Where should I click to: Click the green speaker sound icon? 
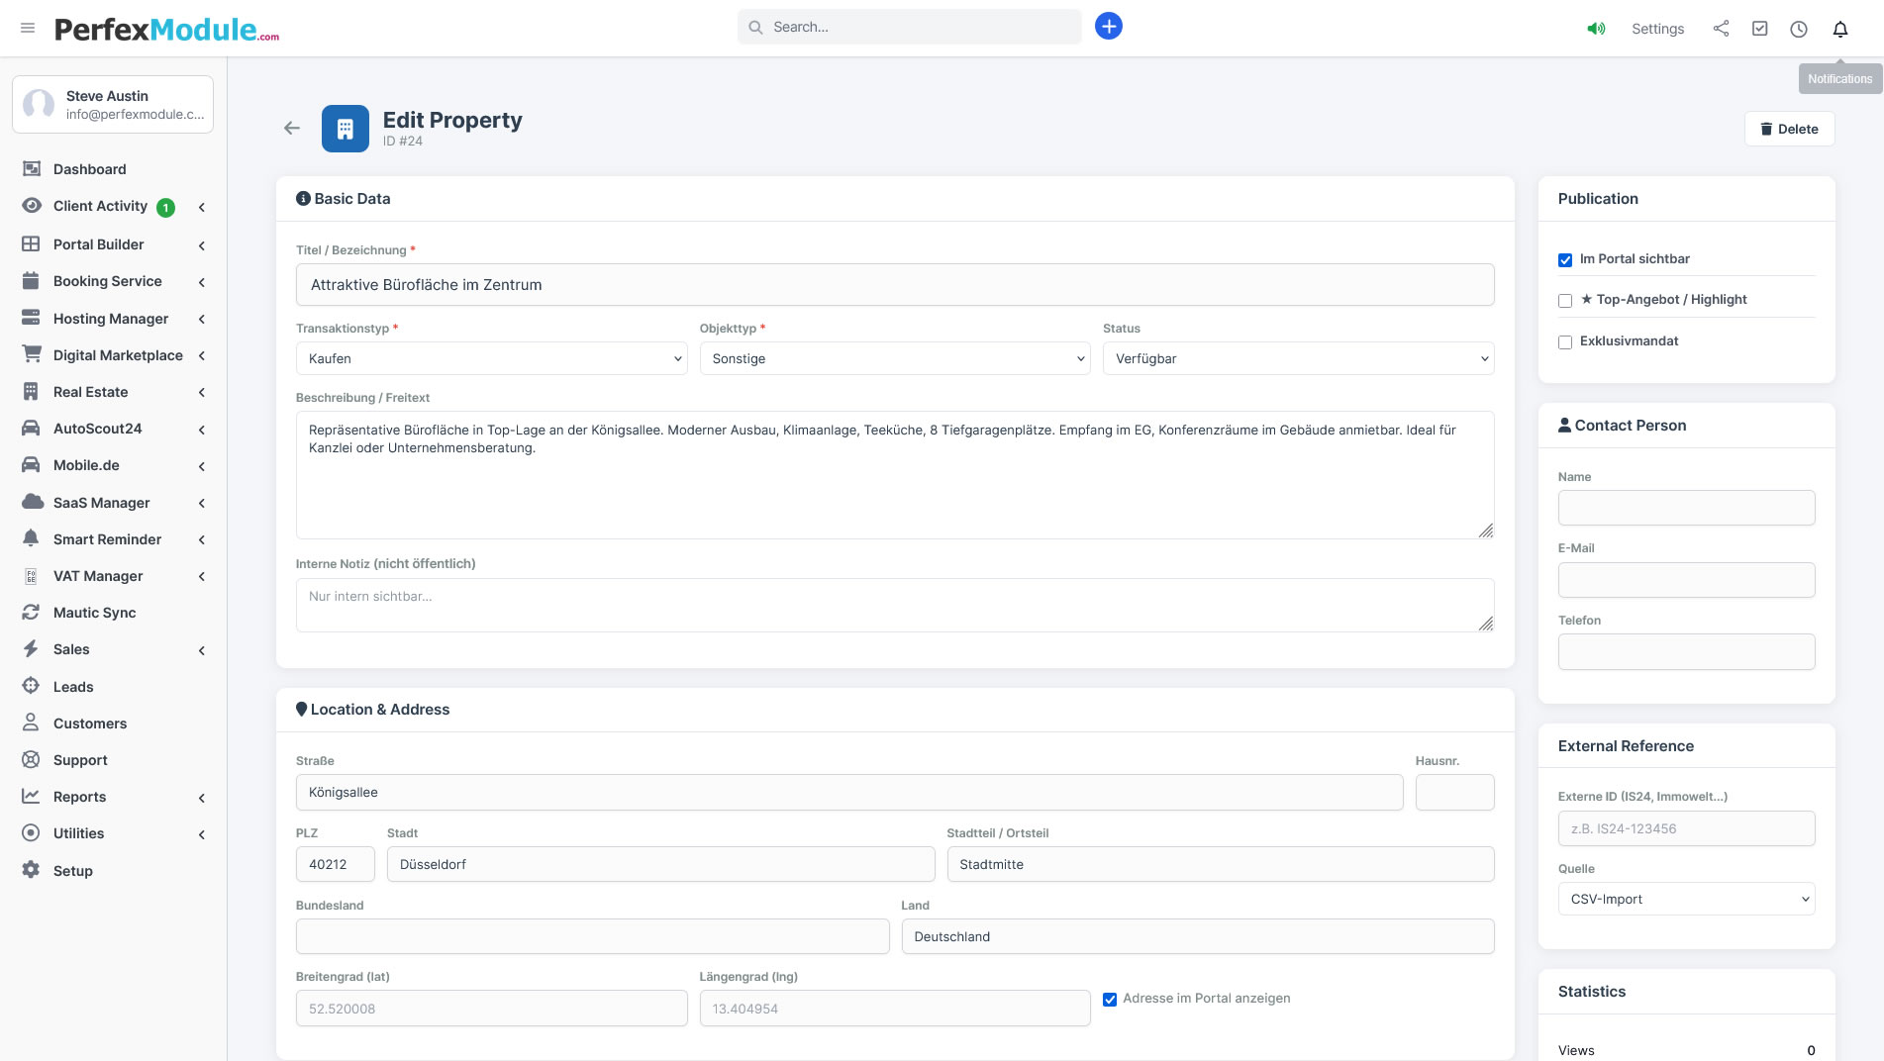click(1596, 29)
